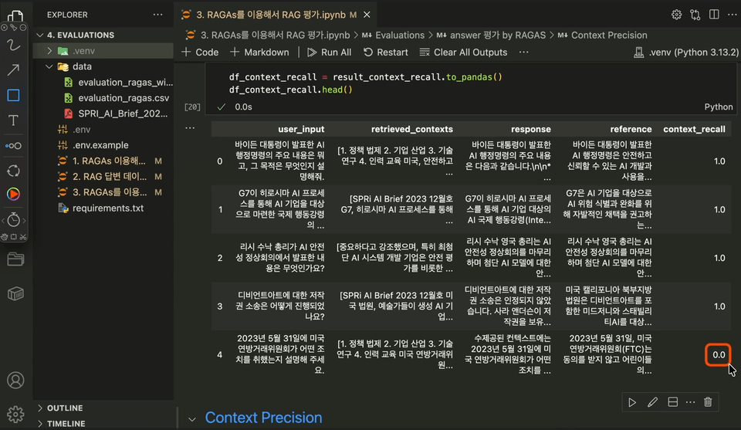The width and height of the screenshot is (741, 430).
Task: Open the cell output ellipsis menu
Action: coord(190,128)
